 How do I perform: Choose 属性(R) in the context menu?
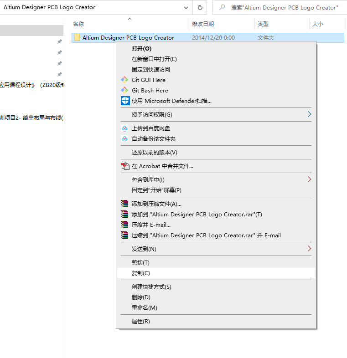140,322
